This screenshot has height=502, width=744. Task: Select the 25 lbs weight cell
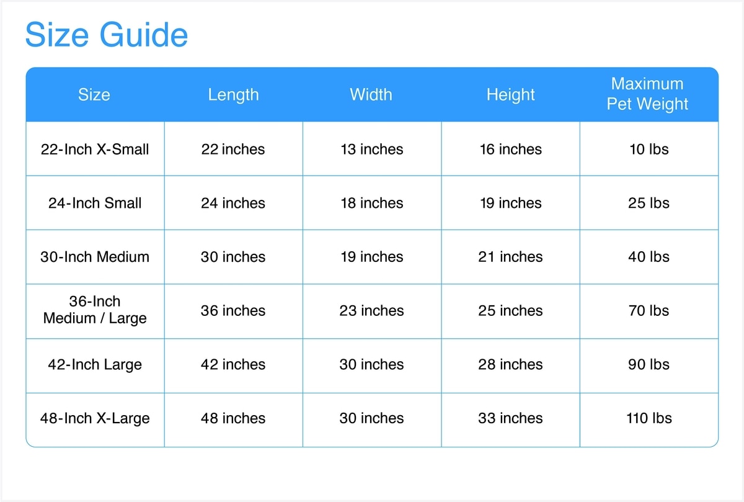click(x=649, y=204)
